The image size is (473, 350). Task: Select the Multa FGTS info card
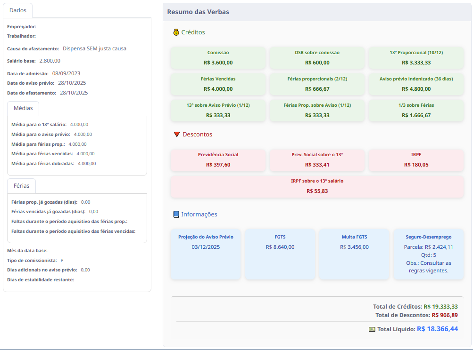[x=354, y=254]
